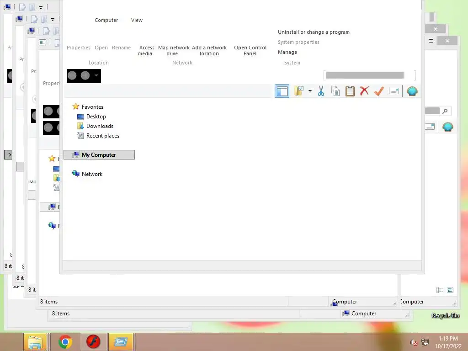
Task: Open the quick access dropdown in the rearmost window
Action: pyautogui.click(x=41, y=7)
